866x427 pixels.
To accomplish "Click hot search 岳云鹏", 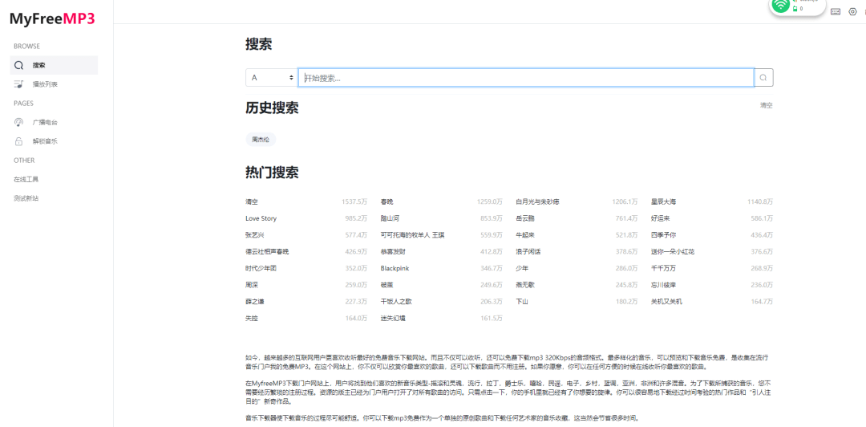I will (525, 218).
